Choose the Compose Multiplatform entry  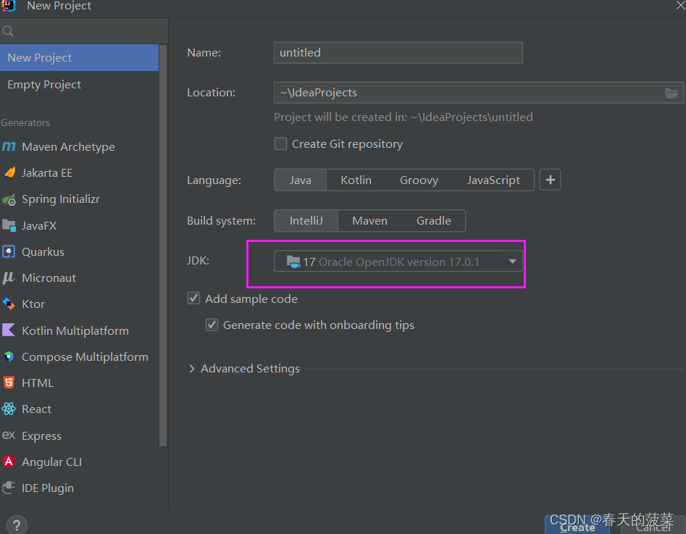79,356
